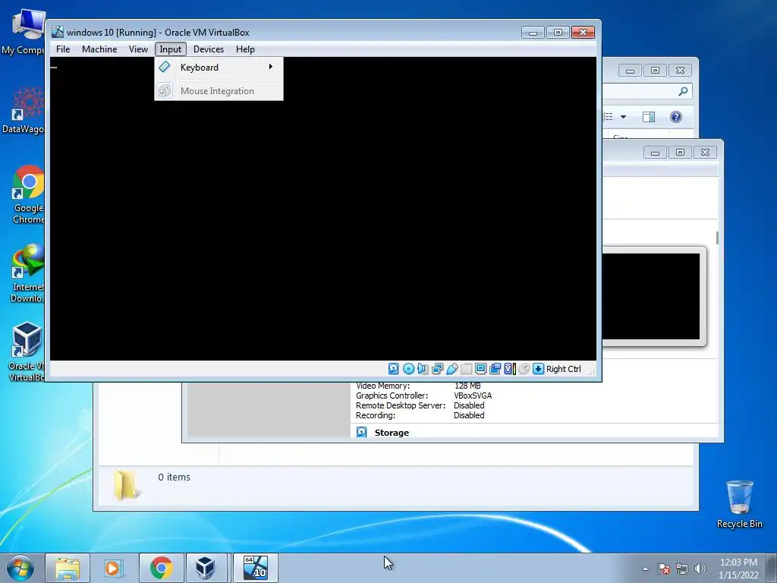The image size is (777, 583).
Task: Maximize the VirtualBox Manager window
Action: click(680, 152)
